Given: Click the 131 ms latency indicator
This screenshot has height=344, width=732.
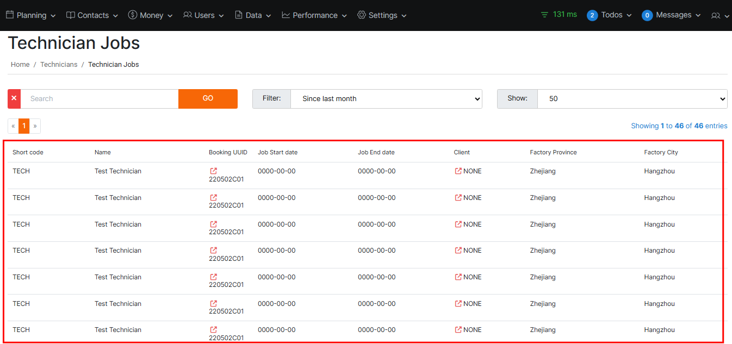Looking at the screenshot, I should [559, 15].
